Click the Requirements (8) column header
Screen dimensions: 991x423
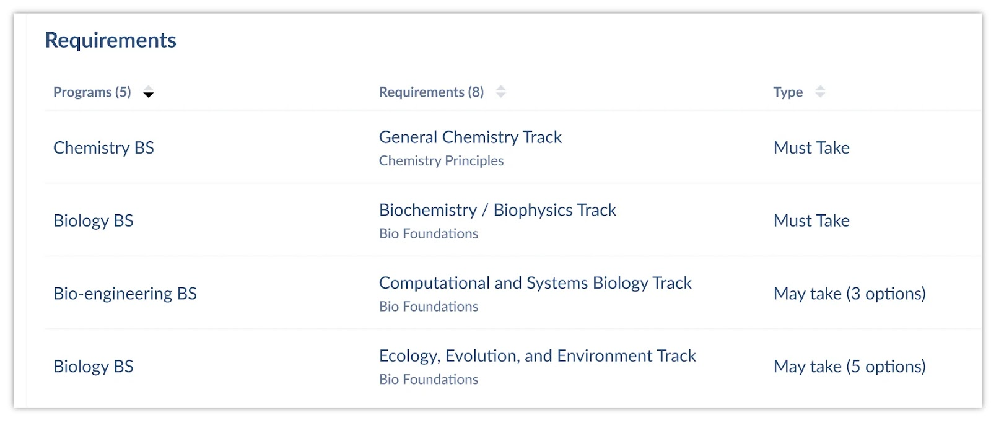coord(431,92)
